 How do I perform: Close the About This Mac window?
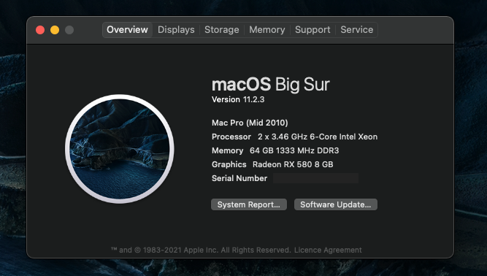coord(40,30)
